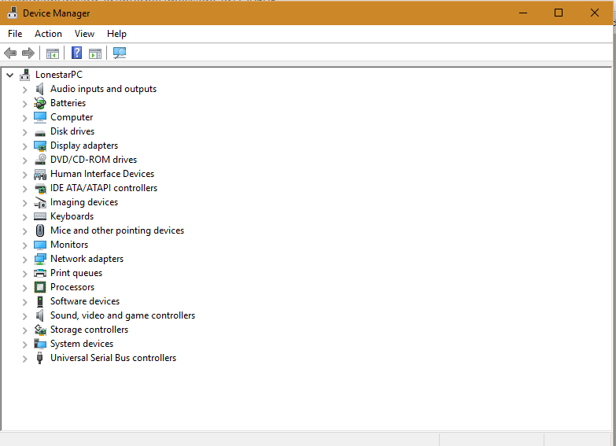Select Sound, video and game controllers label
616x446 pixels.
[123, 315]
